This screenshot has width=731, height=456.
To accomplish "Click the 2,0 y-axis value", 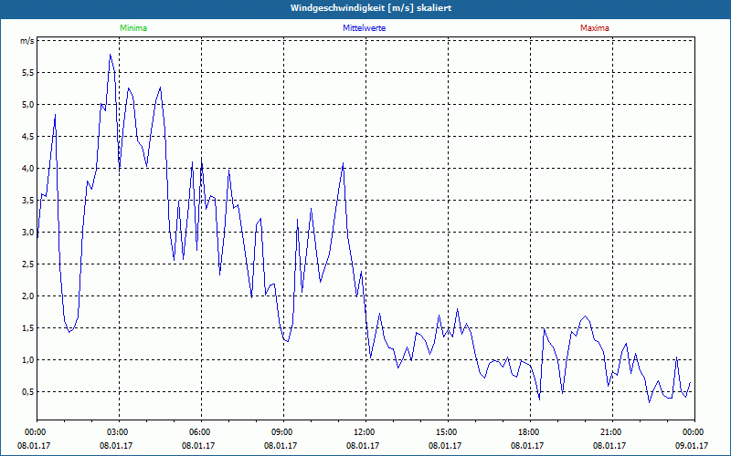I will pyautogui.click(x=28, y=295).
